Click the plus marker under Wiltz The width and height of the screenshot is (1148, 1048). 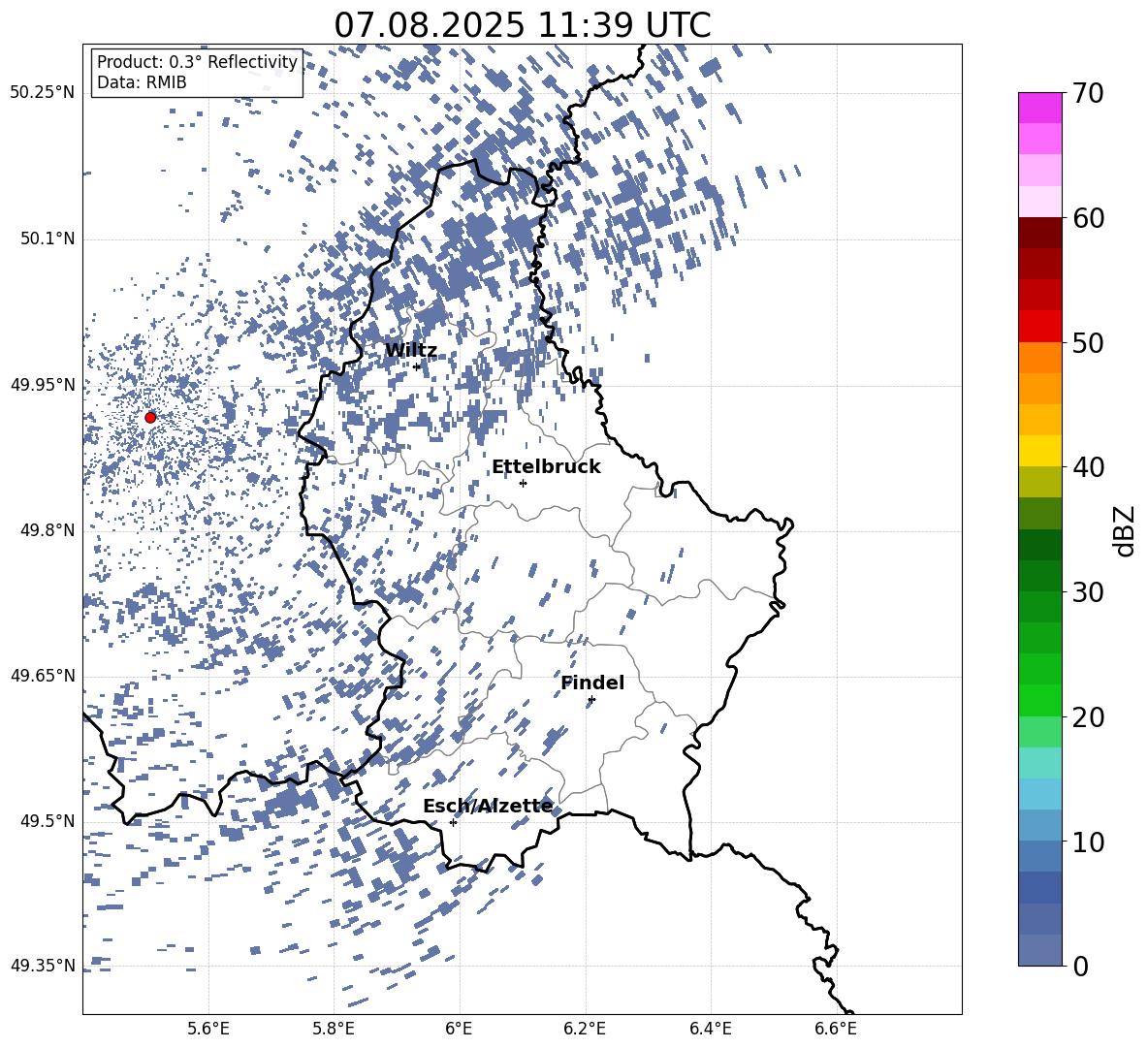pyautogui.click(x=417, y=366)
